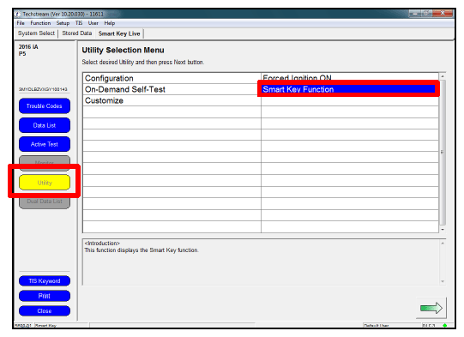This screenshot has height=337, width=464.
Task: Select the Customize utility row
Action: tap(172, 100)
